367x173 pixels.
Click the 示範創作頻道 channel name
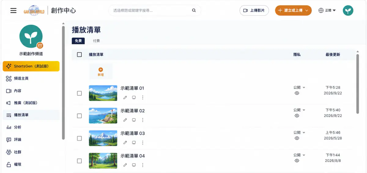(31, 54)
